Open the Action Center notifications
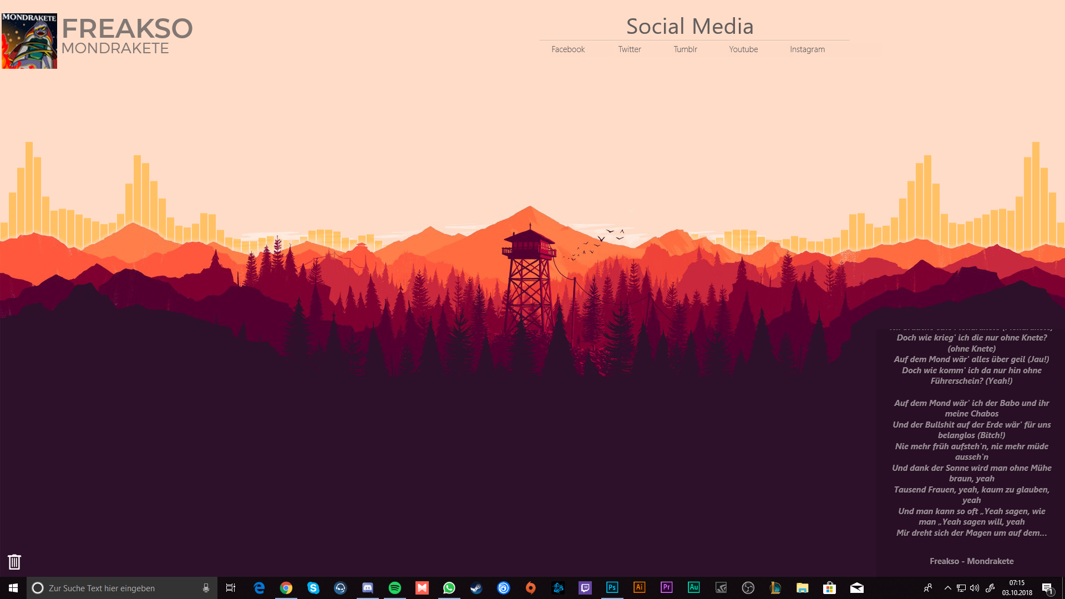The height and width of the screenshot is (599, 1065). click(1047, 588)
